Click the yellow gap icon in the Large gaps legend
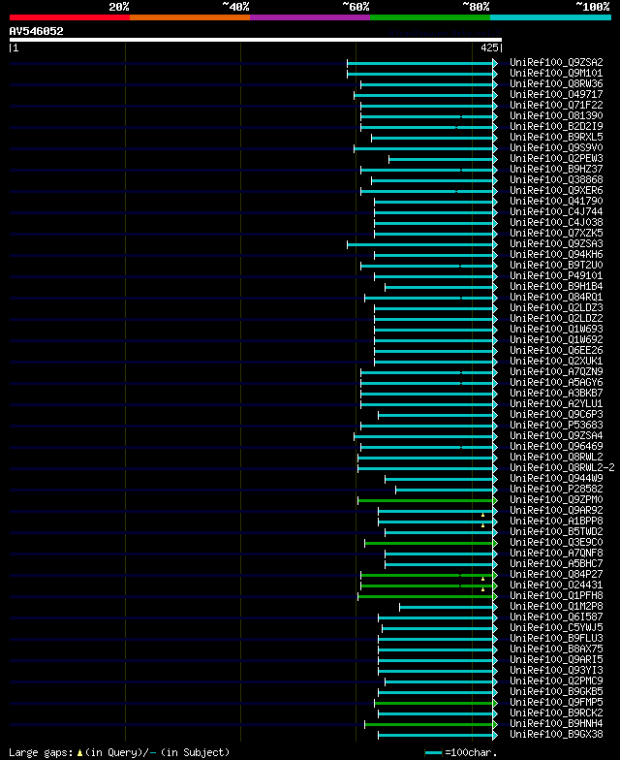 [x=79, y=753]
